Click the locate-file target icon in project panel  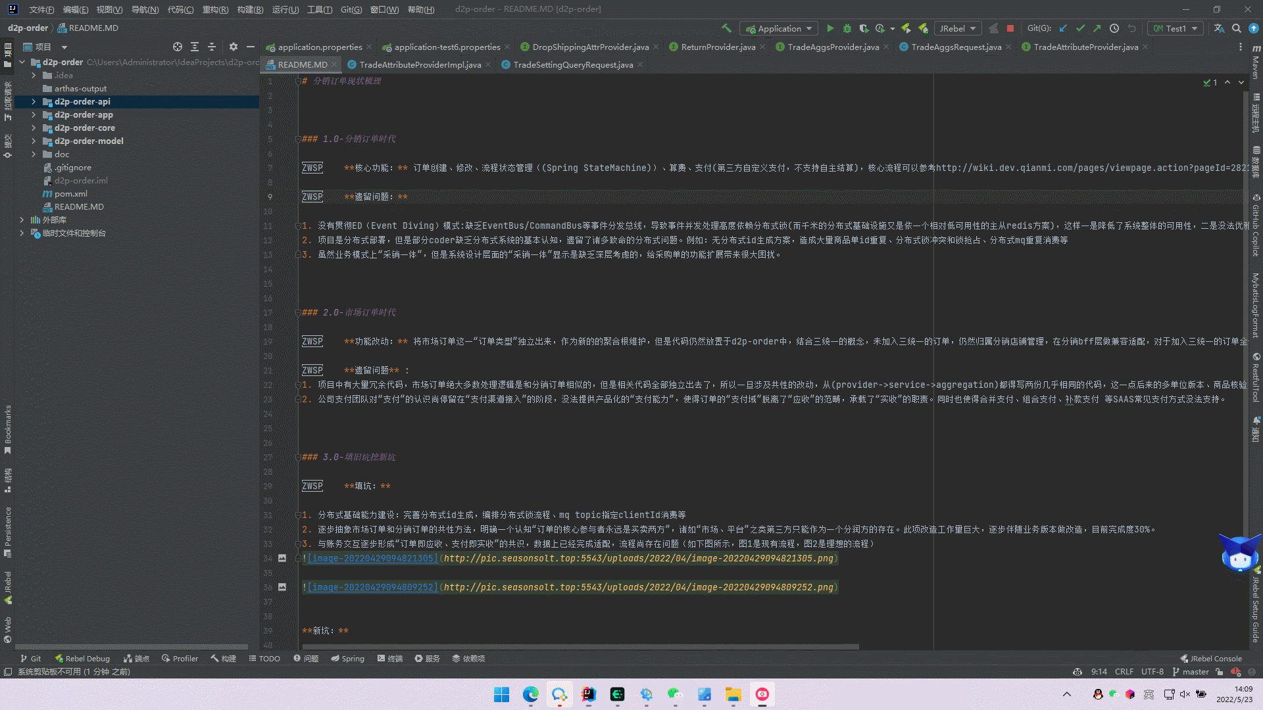[178, 47]
